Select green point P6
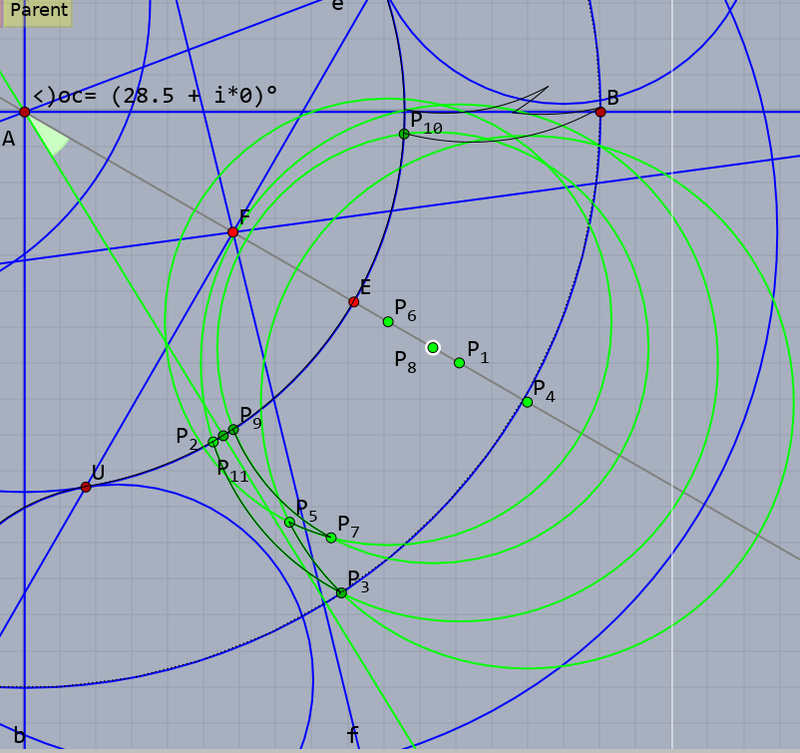 pyautogui.click(x=388, y=322)
